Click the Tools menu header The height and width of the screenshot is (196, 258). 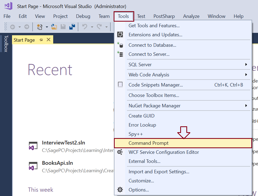tap(124, 16)
